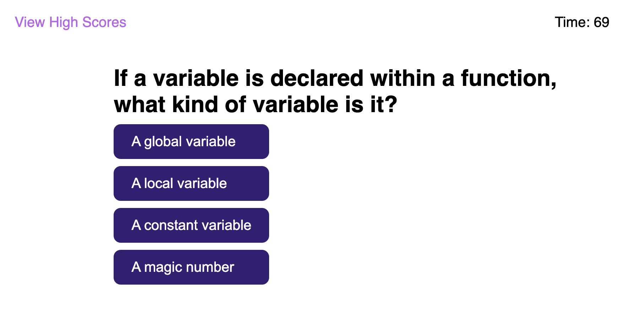Click the remaining time counter

pos(582,22)
